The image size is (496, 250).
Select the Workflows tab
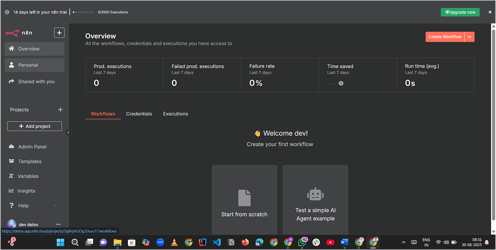pos(103,114)
